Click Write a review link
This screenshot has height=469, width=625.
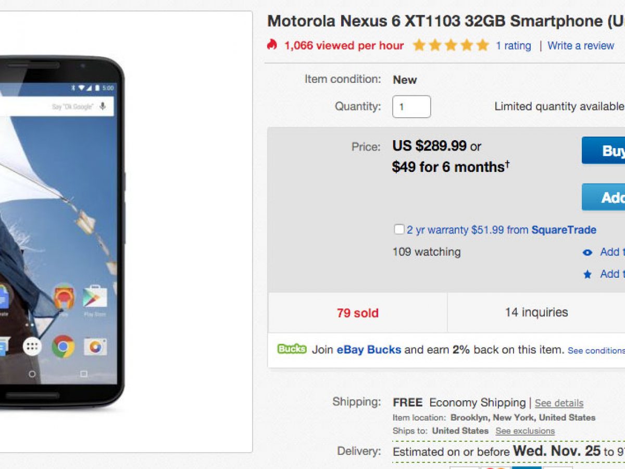[581, 46]
